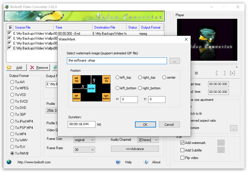Click the browse icon beside Add watermark
This screenshot has height=172, width=248.
tap(221, 143)
